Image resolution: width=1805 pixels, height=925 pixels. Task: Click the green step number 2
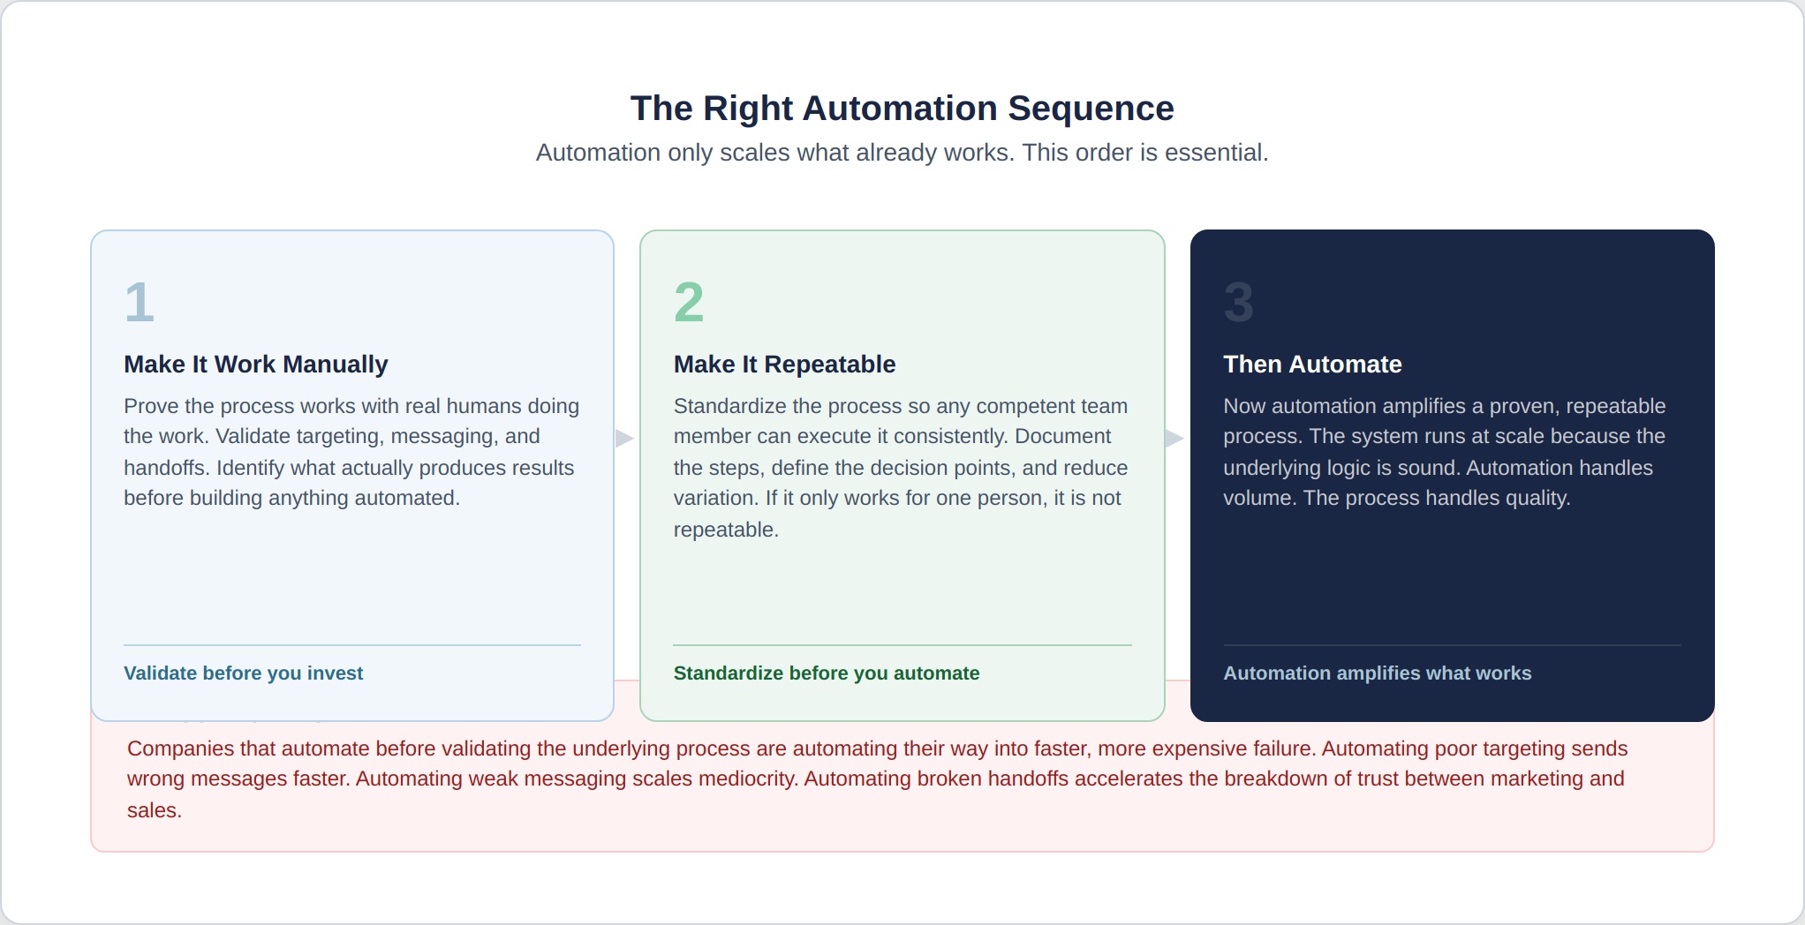coord(689,302)
